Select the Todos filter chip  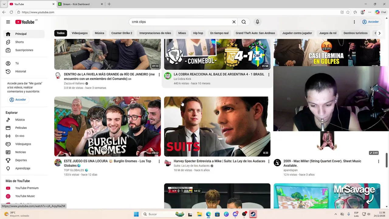click(60, 33)
